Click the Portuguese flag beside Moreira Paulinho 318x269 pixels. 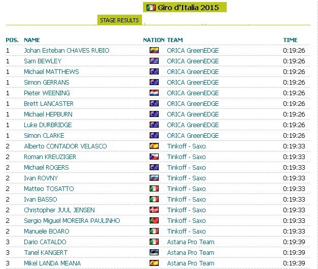154,220
